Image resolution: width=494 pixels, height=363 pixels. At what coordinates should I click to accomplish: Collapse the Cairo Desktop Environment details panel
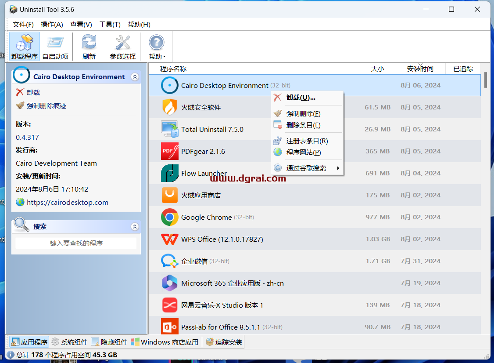[x=135, y=77]
